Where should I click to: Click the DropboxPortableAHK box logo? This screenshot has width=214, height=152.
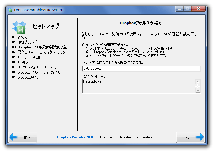[19, 27]
